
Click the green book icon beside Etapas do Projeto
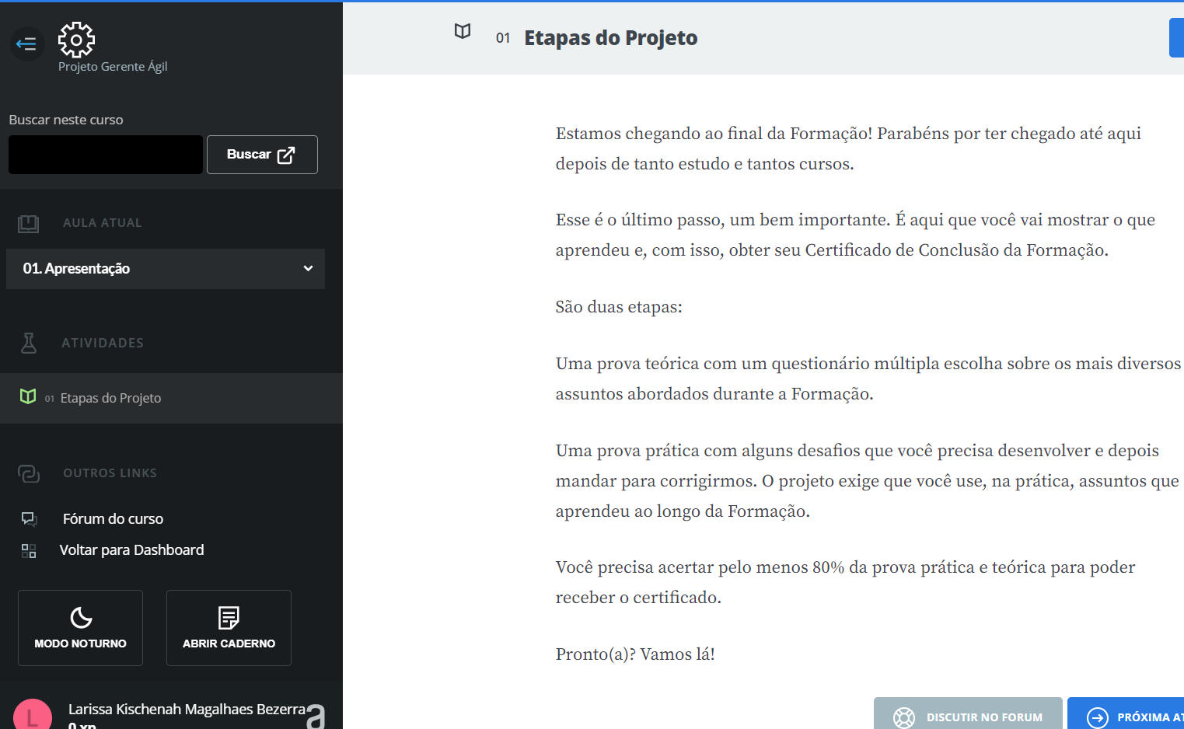pos(28,396)
